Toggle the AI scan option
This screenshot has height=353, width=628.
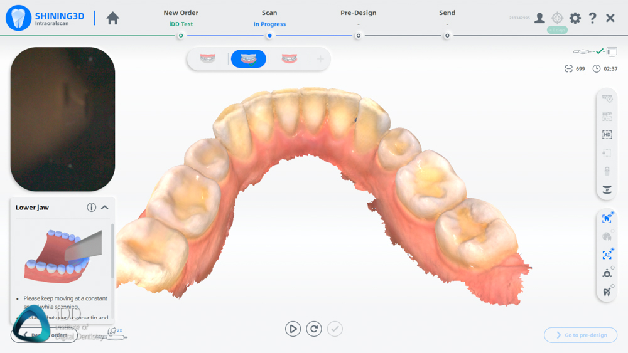pos(607,255)
